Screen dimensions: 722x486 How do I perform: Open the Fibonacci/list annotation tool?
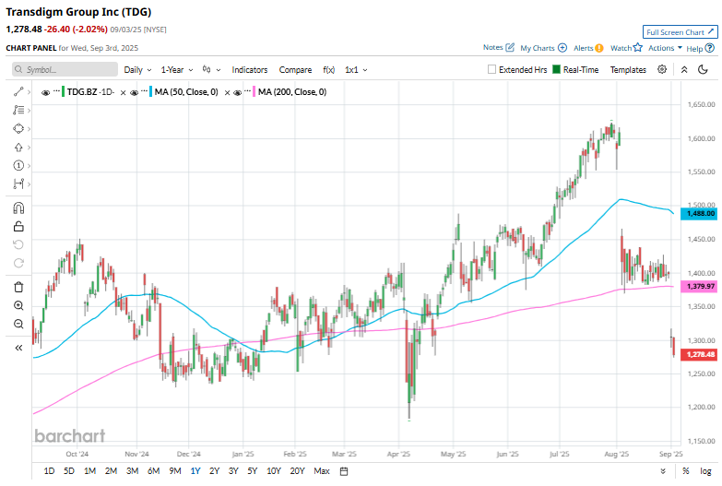[18, 110]
